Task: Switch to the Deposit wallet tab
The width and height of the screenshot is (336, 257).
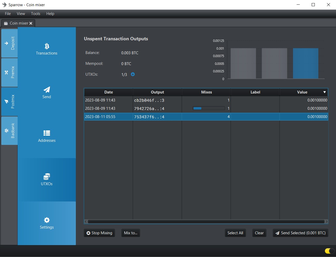Action: (x=10, y=43)
